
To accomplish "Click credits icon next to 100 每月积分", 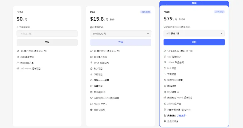I will [x=91, y=57].
